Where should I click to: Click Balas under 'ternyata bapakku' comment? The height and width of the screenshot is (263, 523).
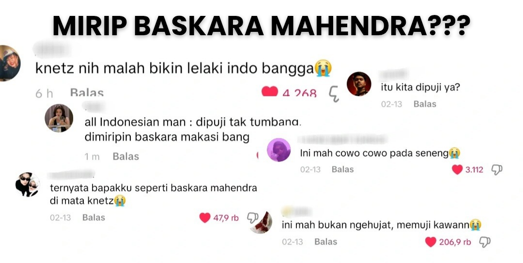pos(94,218)
